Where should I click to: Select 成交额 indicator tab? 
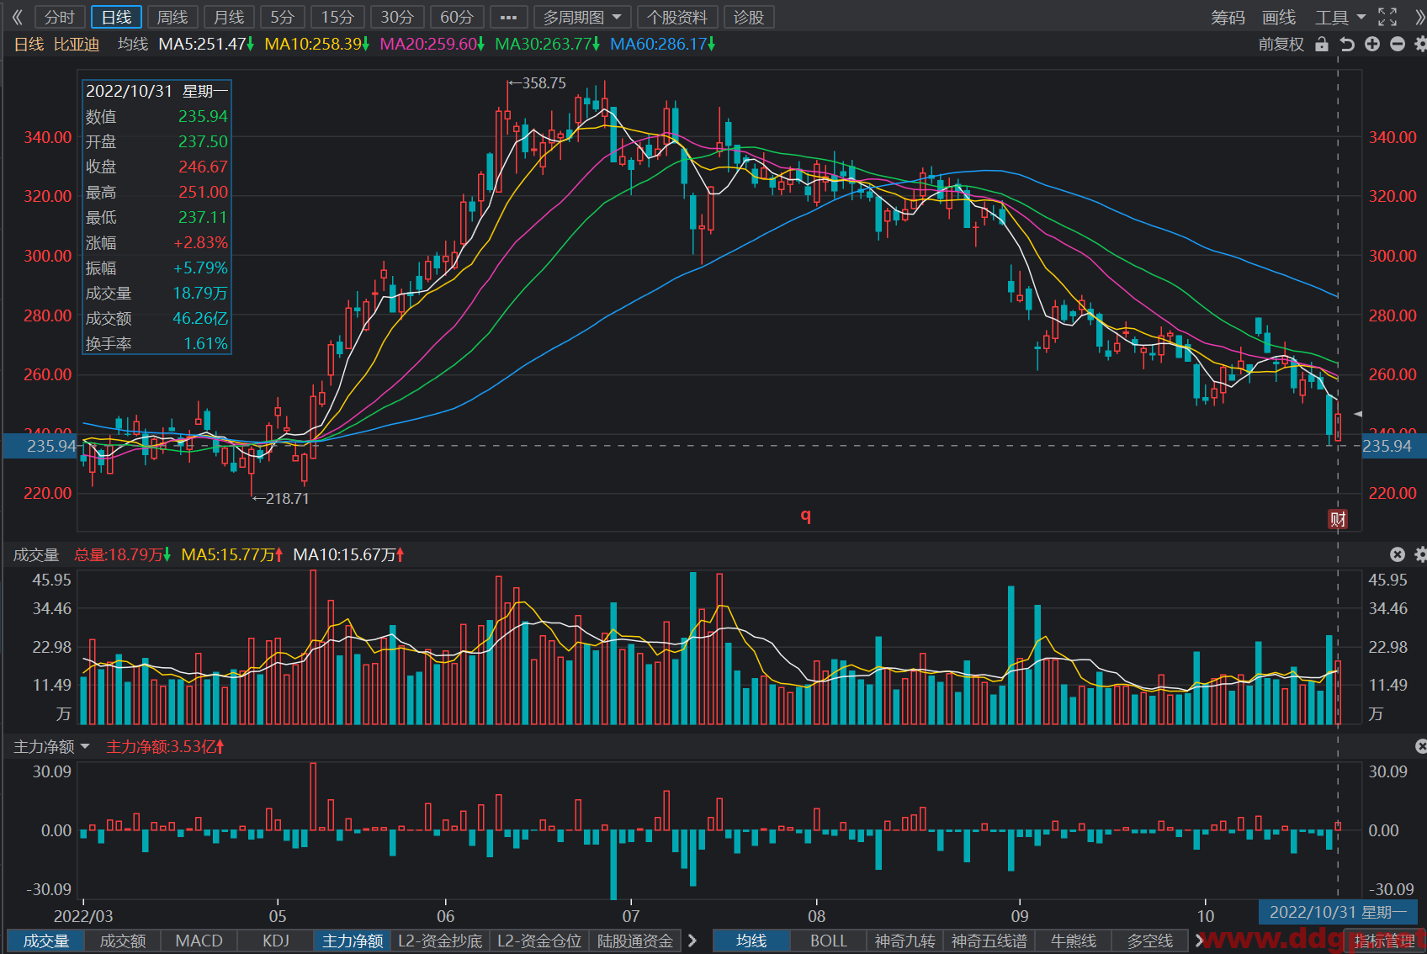(x=123, y=941)
